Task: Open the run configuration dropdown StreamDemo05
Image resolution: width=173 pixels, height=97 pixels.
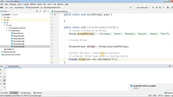Action: click(142, 8)
